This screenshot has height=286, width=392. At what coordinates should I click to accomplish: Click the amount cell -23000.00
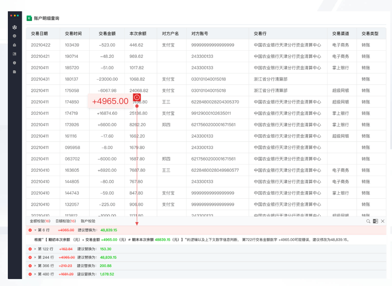pyautogui.click(x=107, y=79)
